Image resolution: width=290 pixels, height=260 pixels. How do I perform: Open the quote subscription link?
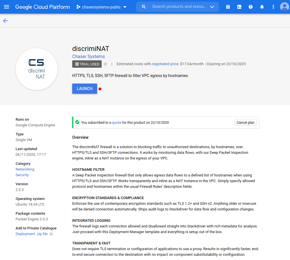pyautogui.click(x=116, y=122)
